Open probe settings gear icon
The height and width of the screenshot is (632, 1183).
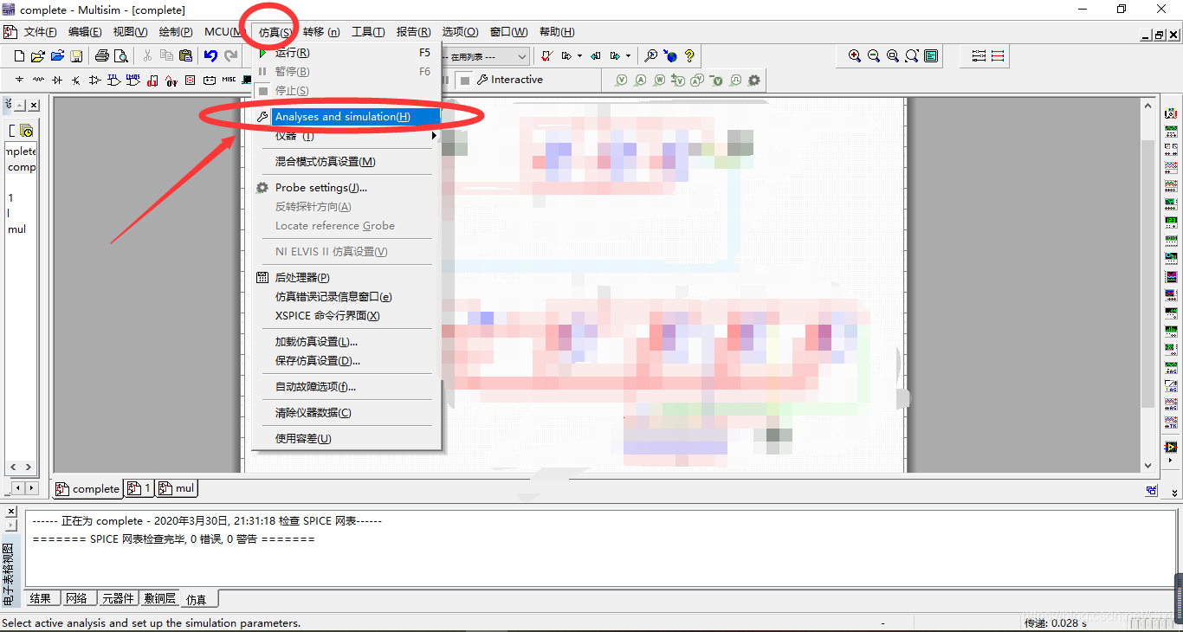pyautogui.click(x=754, y=81)
